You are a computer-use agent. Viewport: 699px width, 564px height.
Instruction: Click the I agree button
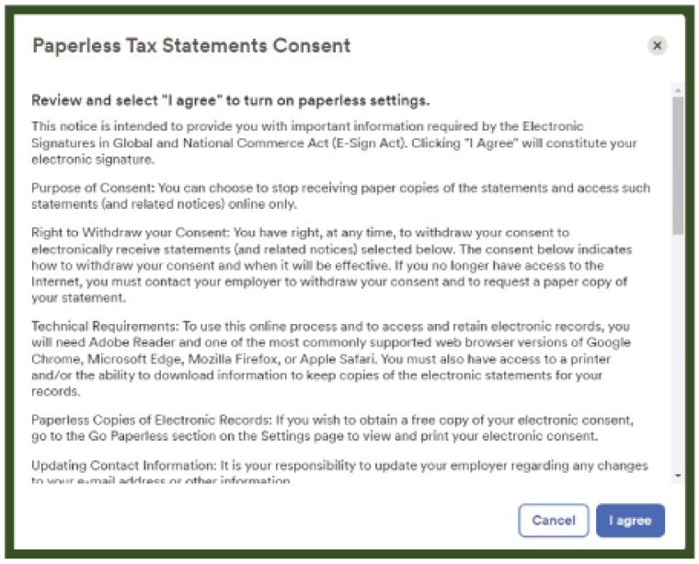(x=630, y=521)
